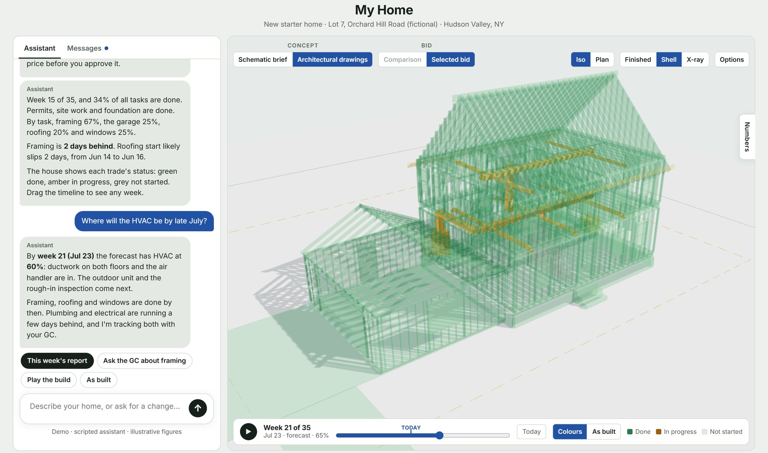The height and width of the screenshot is (453, 768).
Task: Show the Finished render mode
Action: tap(638, 59)
